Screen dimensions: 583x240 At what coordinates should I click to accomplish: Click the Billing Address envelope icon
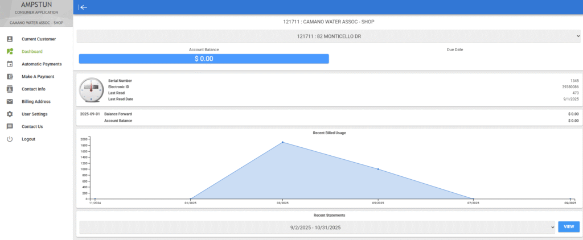coord(10,102)
